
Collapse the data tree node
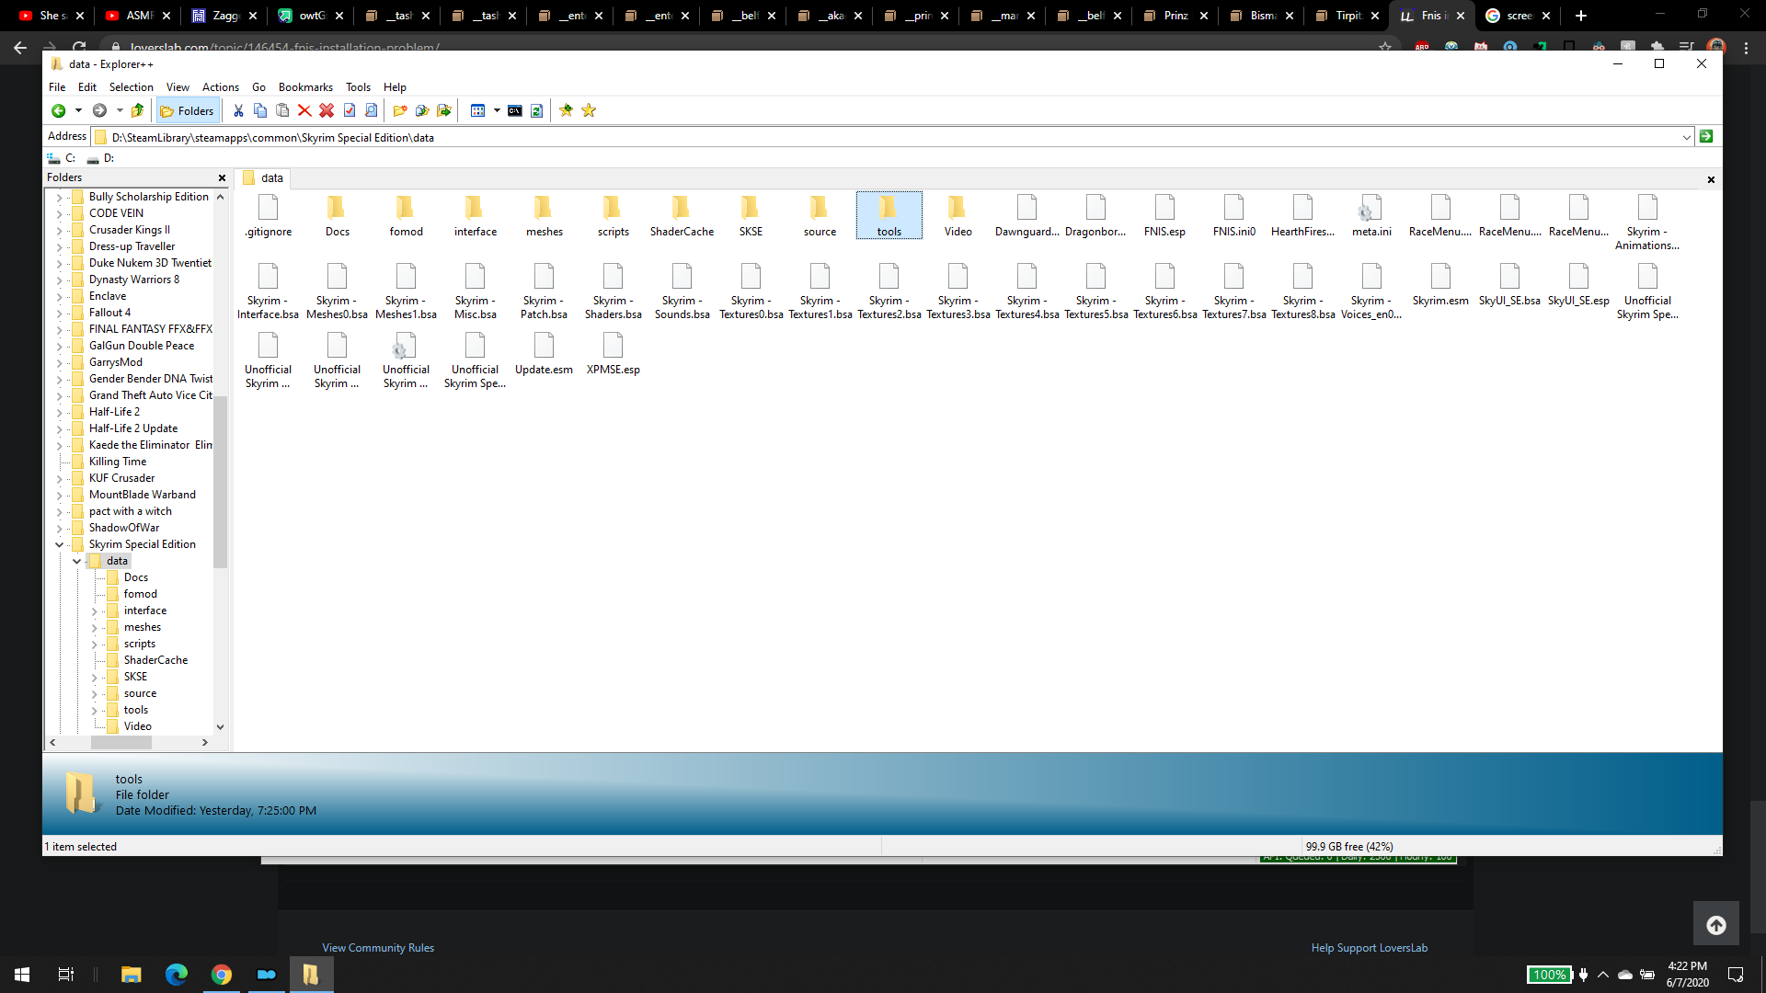pyautogui.click(x=76, y=562)
